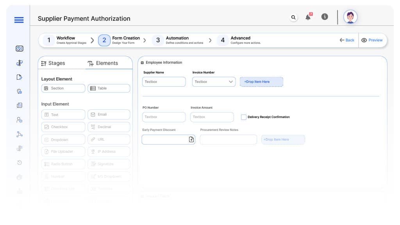400x225 pixels.
Task: Switch to the Stages tab
Action: 53,63
